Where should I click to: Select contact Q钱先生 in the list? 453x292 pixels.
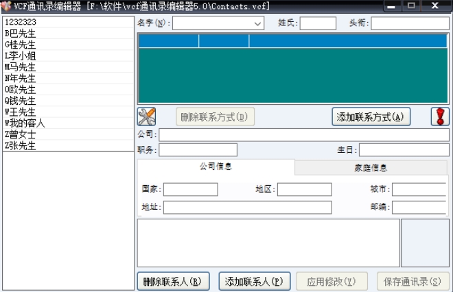(x=68, y=101)
